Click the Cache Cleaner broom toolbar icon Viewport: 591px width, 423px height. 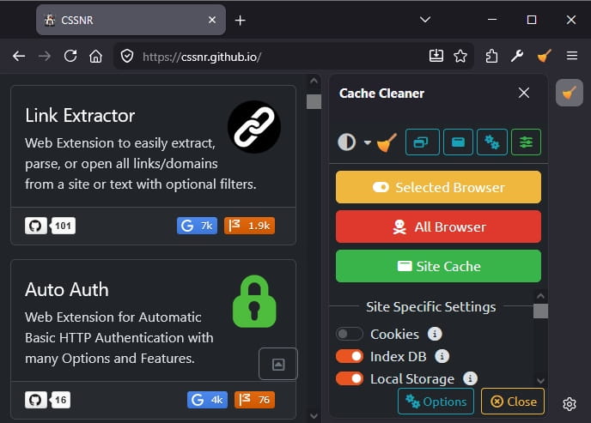point(544,57)
